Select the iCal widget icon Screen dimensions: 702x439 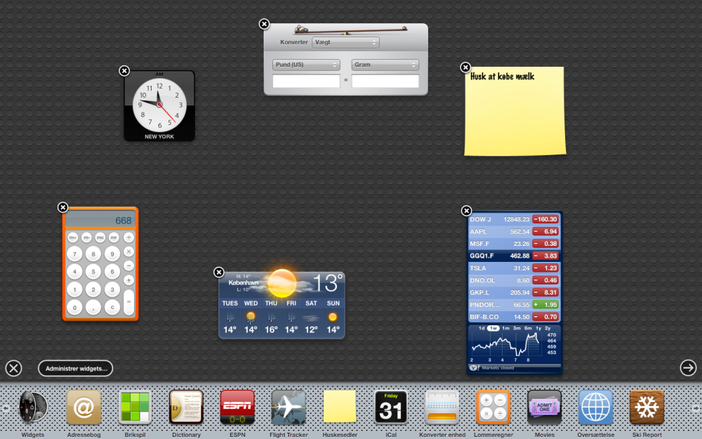point(391,407)
